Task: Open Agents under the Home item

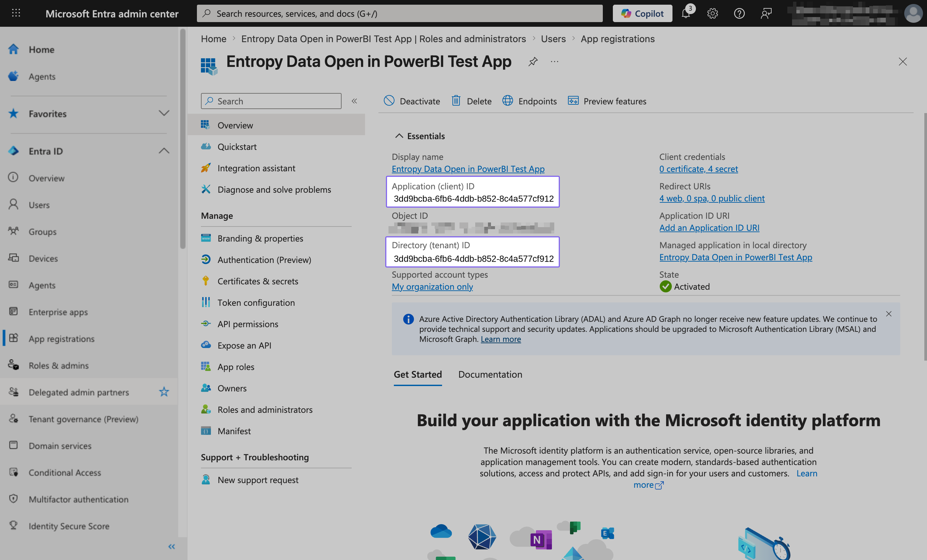Action: click(x=42, y=76)
